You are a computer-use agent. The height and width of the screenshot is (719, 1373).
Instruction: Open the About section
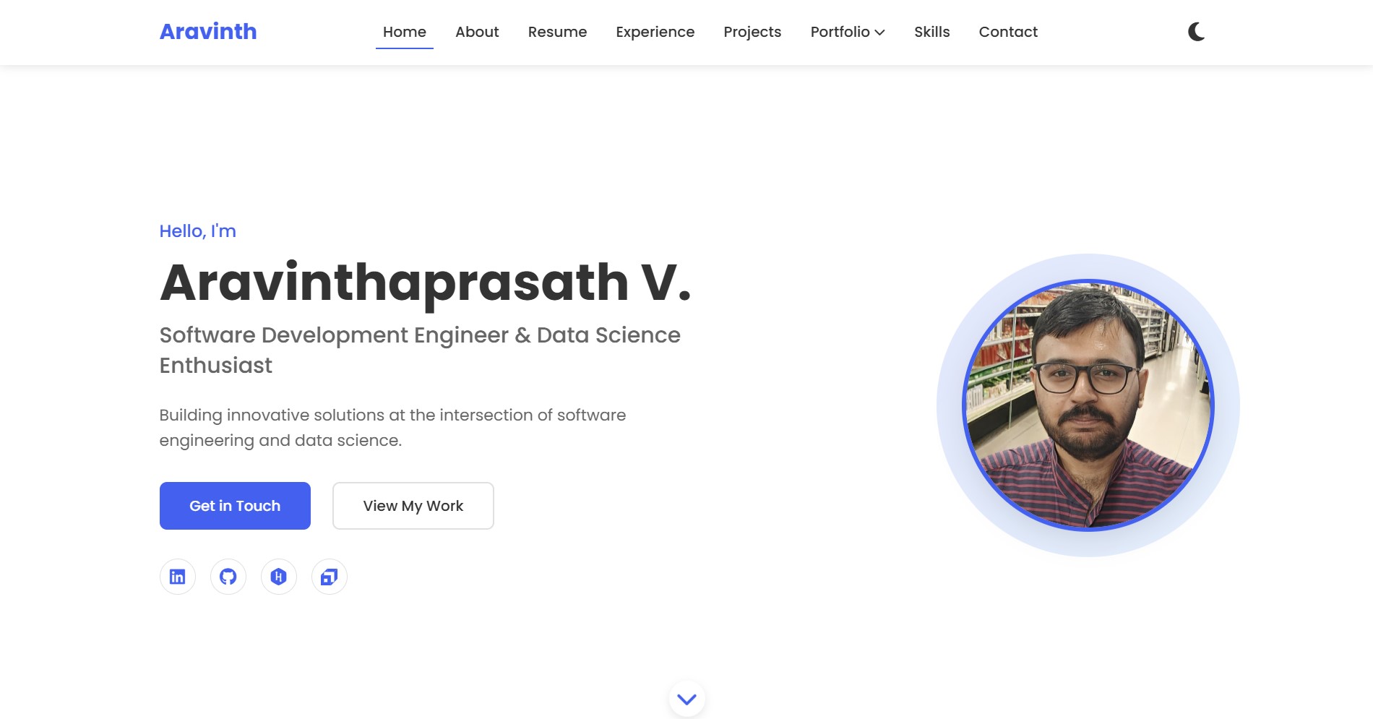(x=477, y=32)
